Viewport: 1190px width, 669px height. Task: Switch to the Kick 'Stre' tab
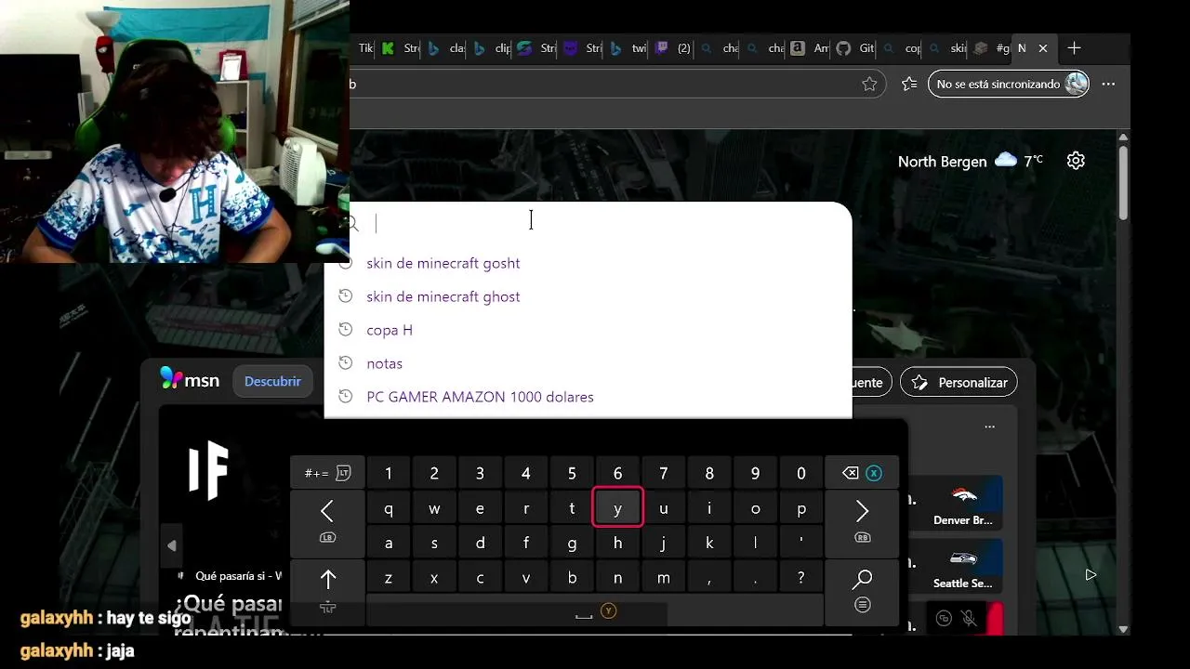point(401,48)
